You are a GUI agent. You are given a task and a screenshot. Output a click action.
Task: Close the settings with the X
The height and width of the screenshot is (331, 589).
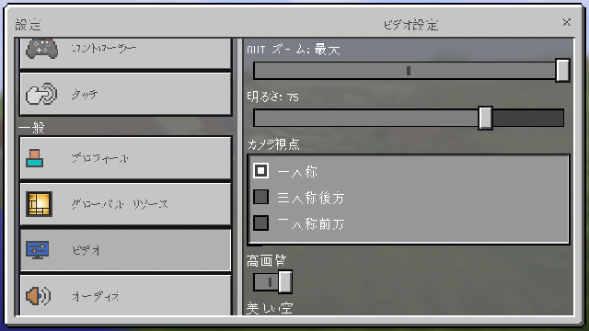point(567,22)
